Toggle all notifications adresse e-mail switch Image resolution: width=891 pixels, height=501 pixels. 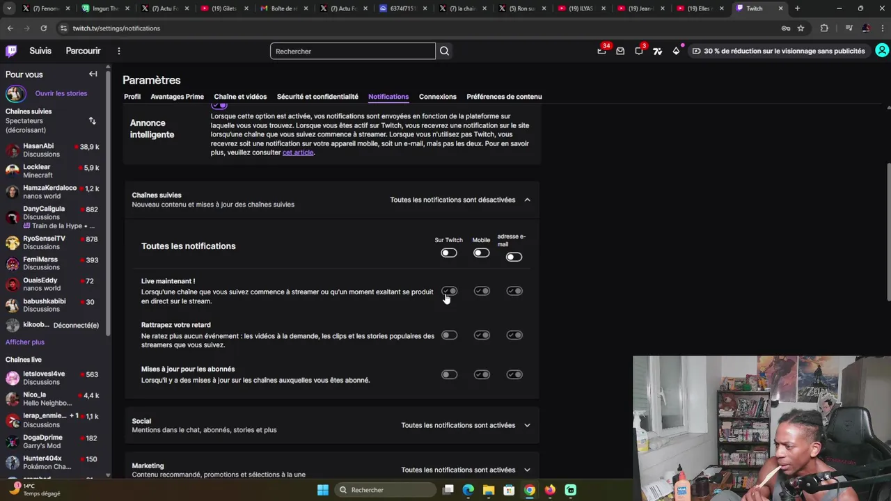[x=514, y=257]
